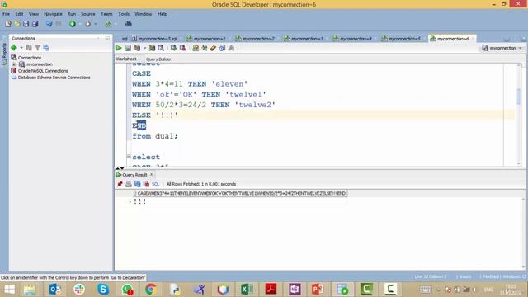528x297 pixels.
Task: Click the binoculars Find DB Object icon
Action: (x=129, y=24)
